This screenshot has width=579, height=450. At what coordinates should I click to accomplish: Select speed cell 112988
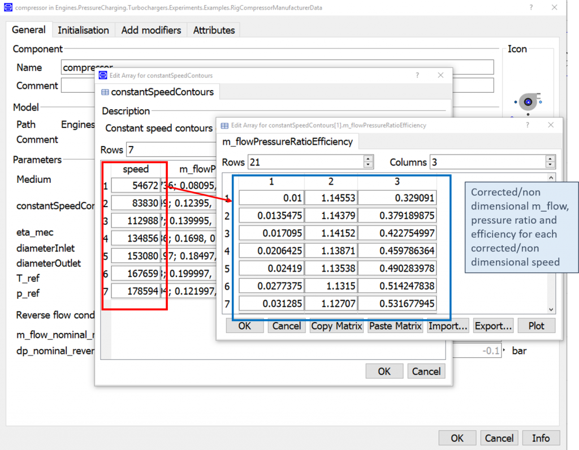coord(136,221)
